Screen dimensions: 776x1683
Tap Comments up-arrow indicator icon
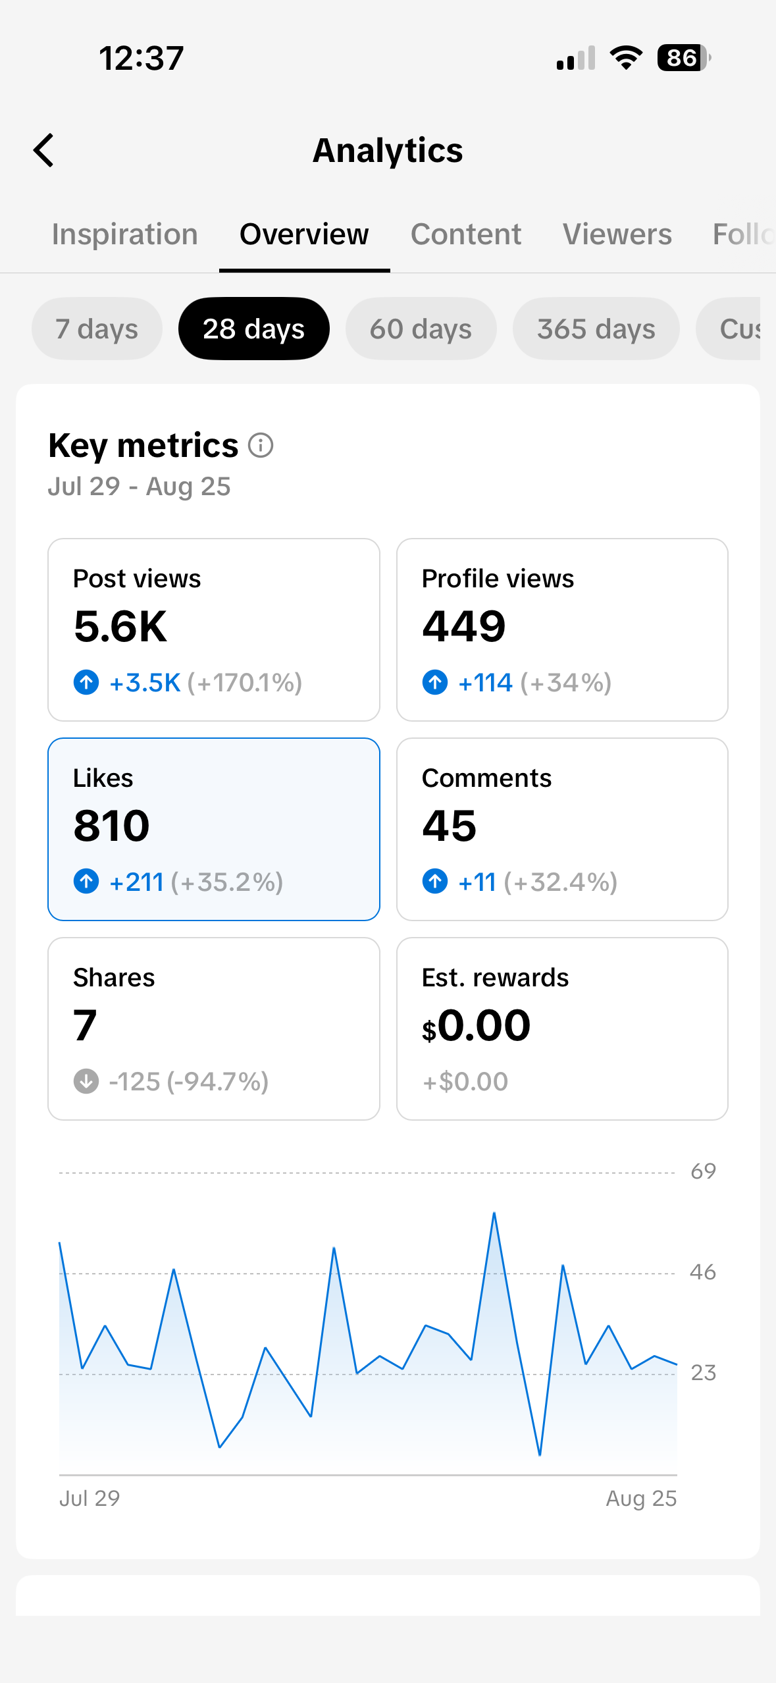tap(435, 881)
